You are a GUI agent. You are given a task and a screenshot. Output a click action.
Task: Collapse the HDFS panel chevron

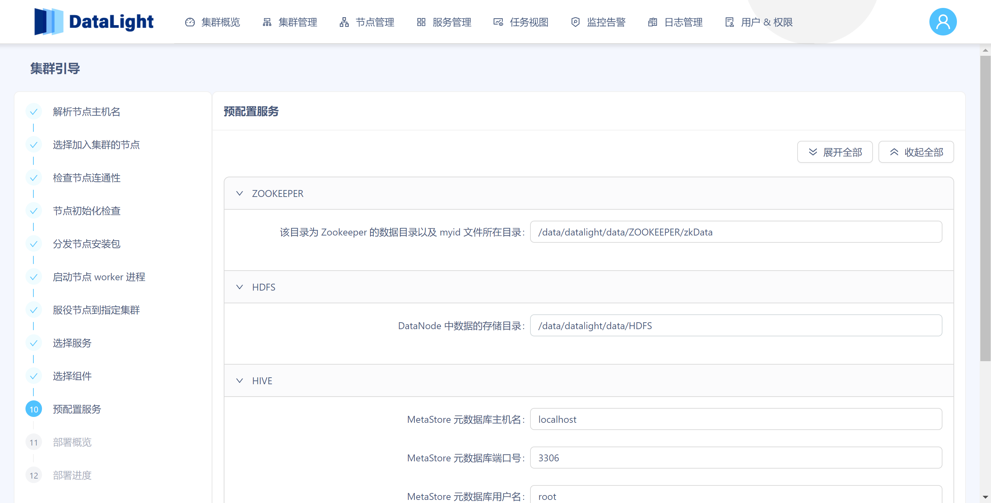pyautogui.click(x=239, y=287)
